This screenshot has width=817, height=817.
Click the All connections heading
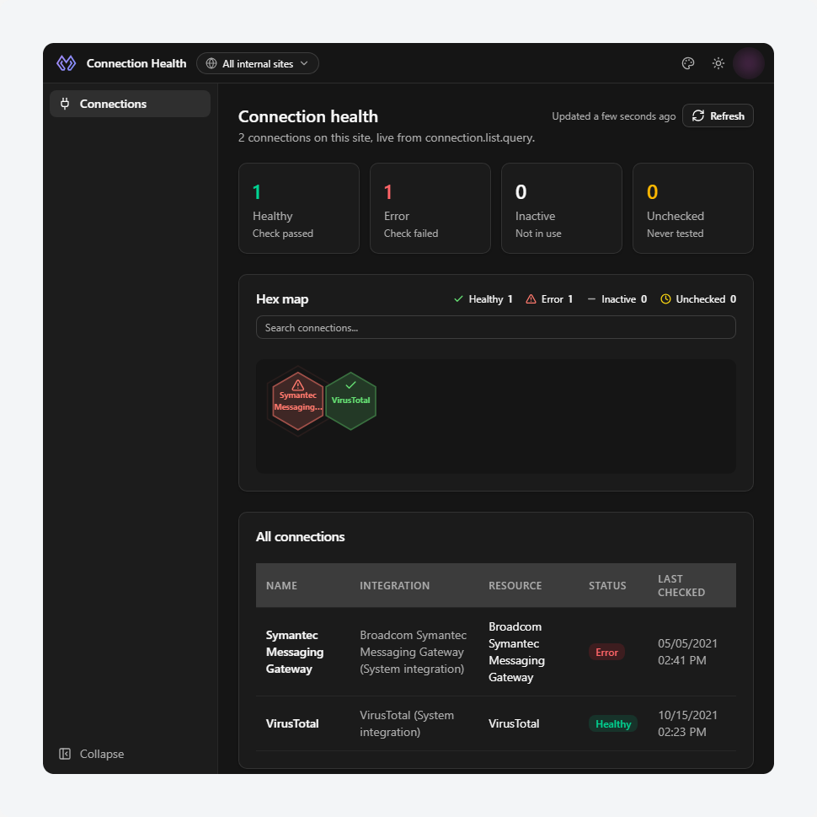[x=300, y=536]
